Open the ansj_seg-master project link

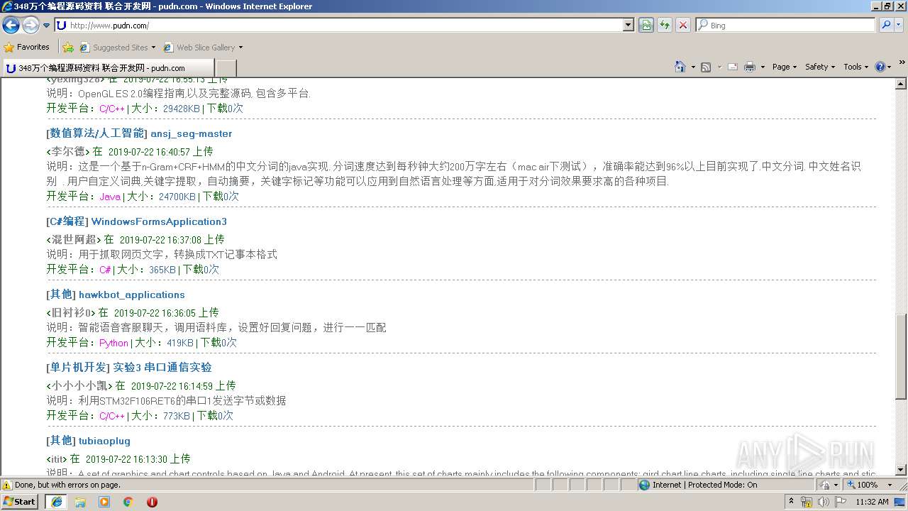pos(192,133)
